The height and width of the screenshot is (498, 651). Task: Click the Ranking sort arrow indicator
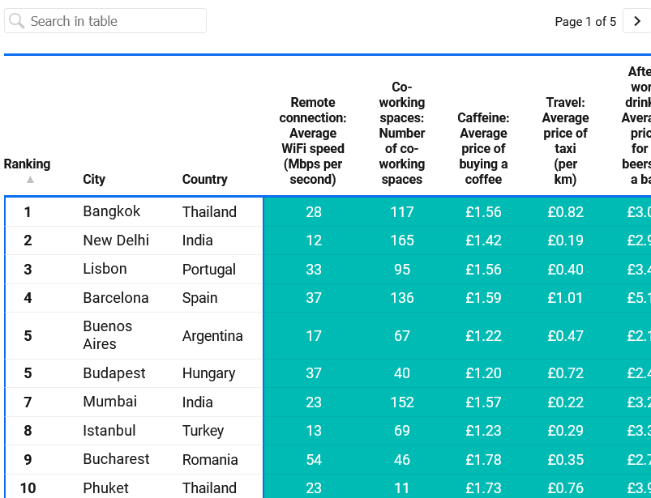[30, 180]
